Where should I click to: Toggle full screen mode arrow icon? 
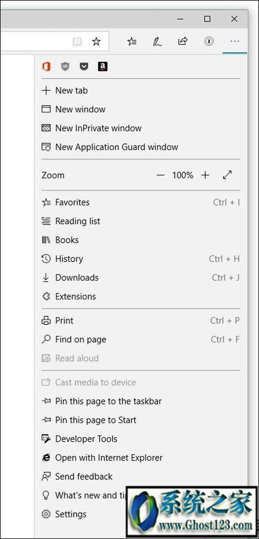[x=227, y=175]
